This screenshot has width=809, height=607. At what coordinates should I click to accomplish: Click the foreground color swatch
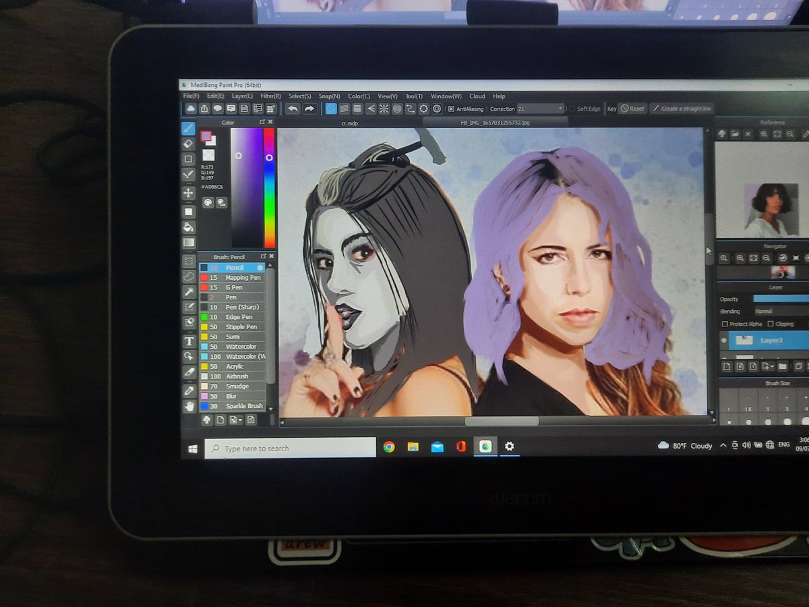point(206,136)
